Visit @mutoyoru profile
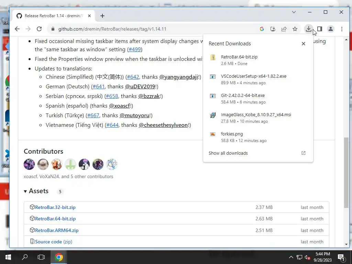 [x=134, y=115]
